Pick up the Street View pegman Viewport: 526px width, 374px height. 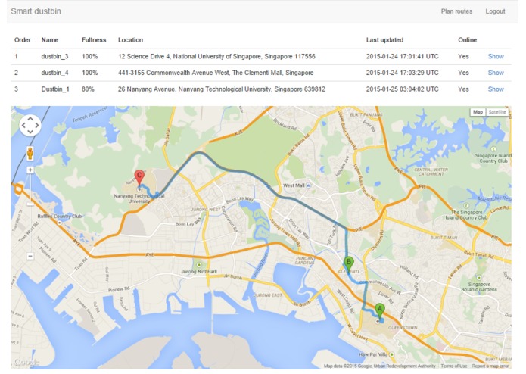[30, 153]
